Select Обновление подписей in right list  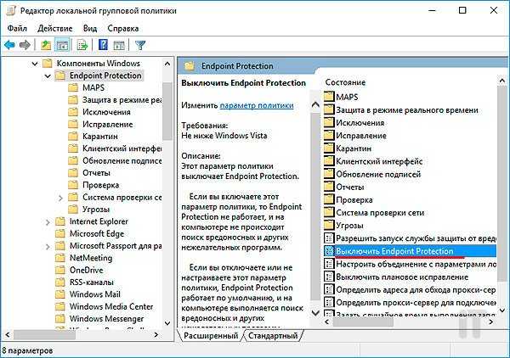tap(372, 174)
